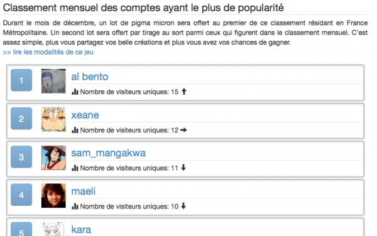Click the down arrow icon next to 11

(x=183, y=168)
